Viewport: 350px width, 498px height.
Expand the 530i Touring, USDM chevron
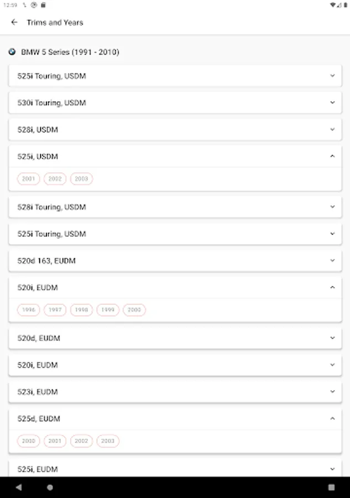(332, 103)
